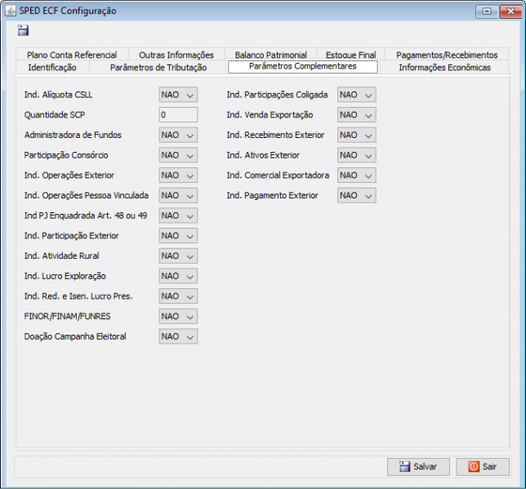526x489 pixels.
Task: Expand Ind. Ativos Exterior dropdown
Action: point(357,155)
